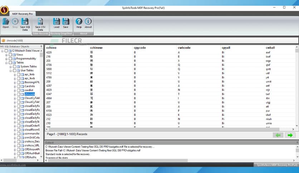Collapse the User Tables node
Image resolution: width=299 pixels, height=173 pixels.
[x=11, y=71]
